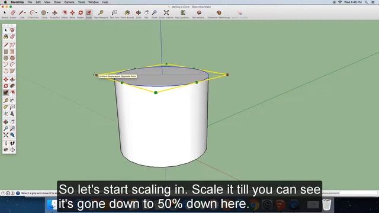Image resolution: width=379 pixels, height=213 pixels.
Task: Expand the Line tool dropdown arrow
Action: [25, 12]
